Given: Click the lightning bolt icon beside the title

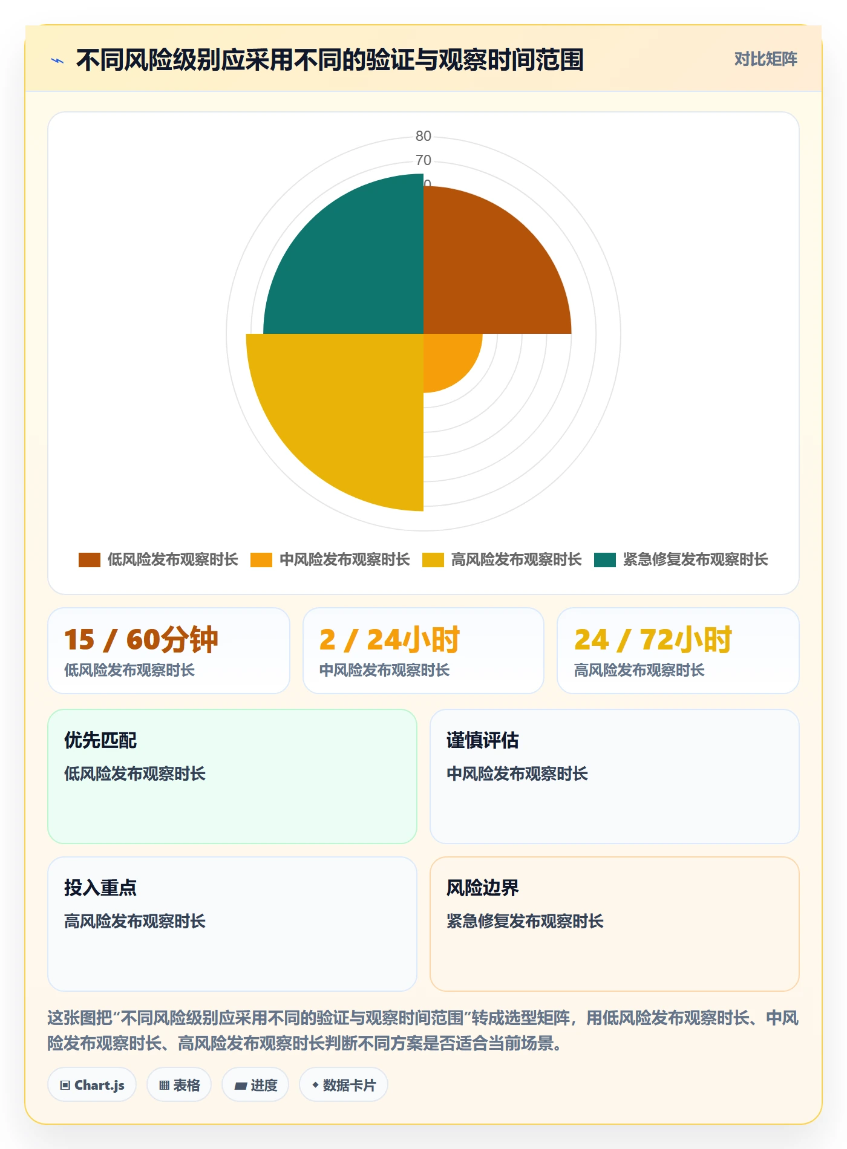Looking at the screenshot, I should click(57, 60).
